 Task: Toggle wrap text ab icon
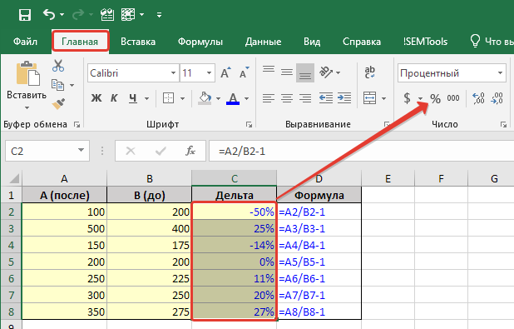(370, 72)
